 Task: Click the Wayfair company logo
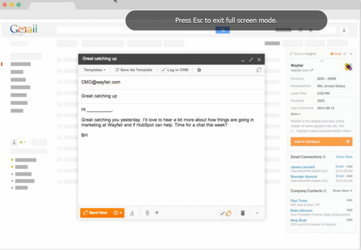[349, 67]
